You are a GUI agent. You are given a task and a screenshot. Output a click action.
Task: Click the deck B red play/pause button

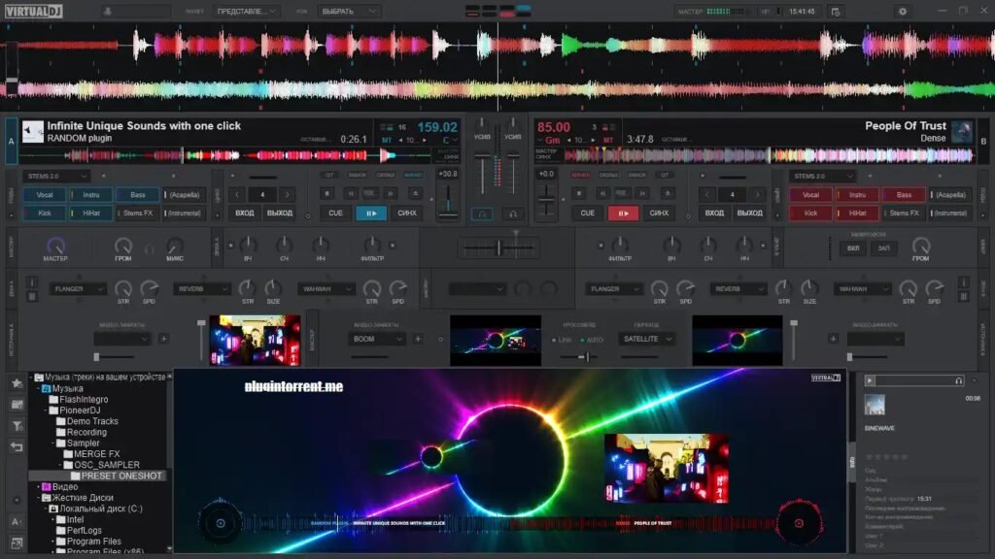pos(623,214)
